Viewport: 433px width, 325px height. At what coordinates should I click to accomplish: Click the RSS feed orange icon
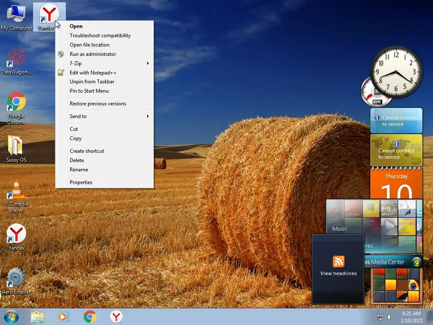coord(339,262)
